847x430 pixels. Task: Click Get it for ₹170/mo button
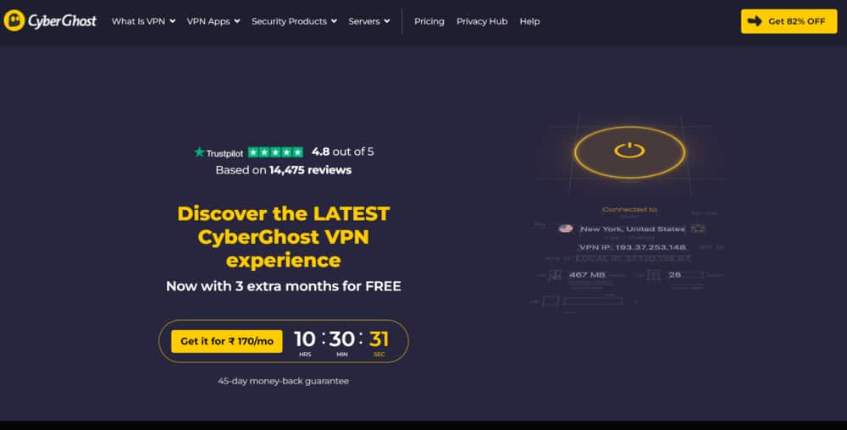coord(227,341)
